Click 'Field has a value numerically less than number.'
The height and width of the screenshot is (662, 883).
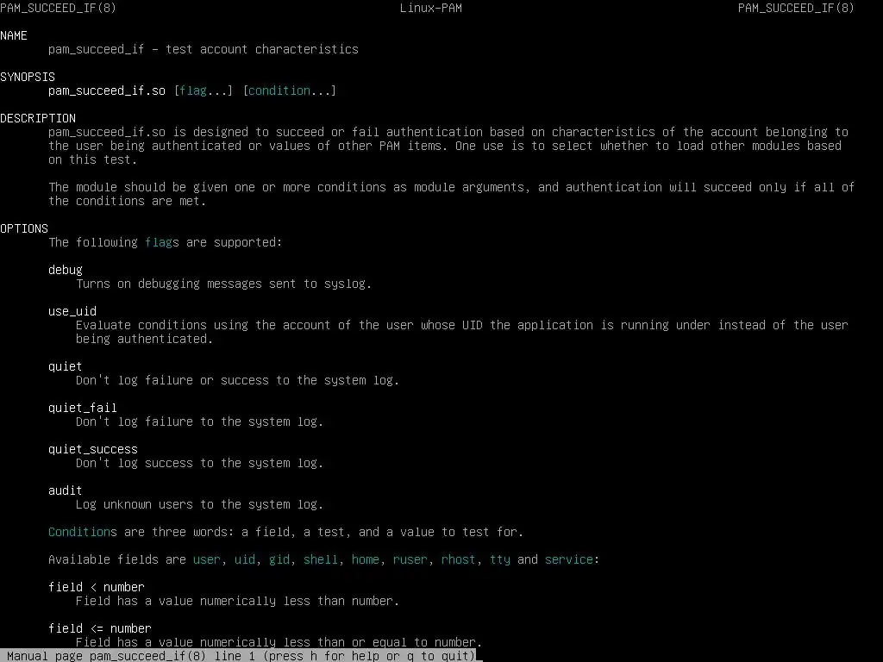coord(238,601)
